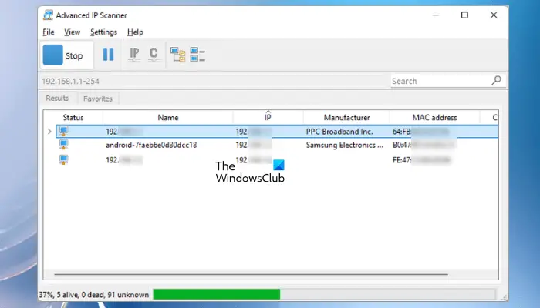Expand the PPC Broadband row
540x308 pixels.
[x=49, y=132]
